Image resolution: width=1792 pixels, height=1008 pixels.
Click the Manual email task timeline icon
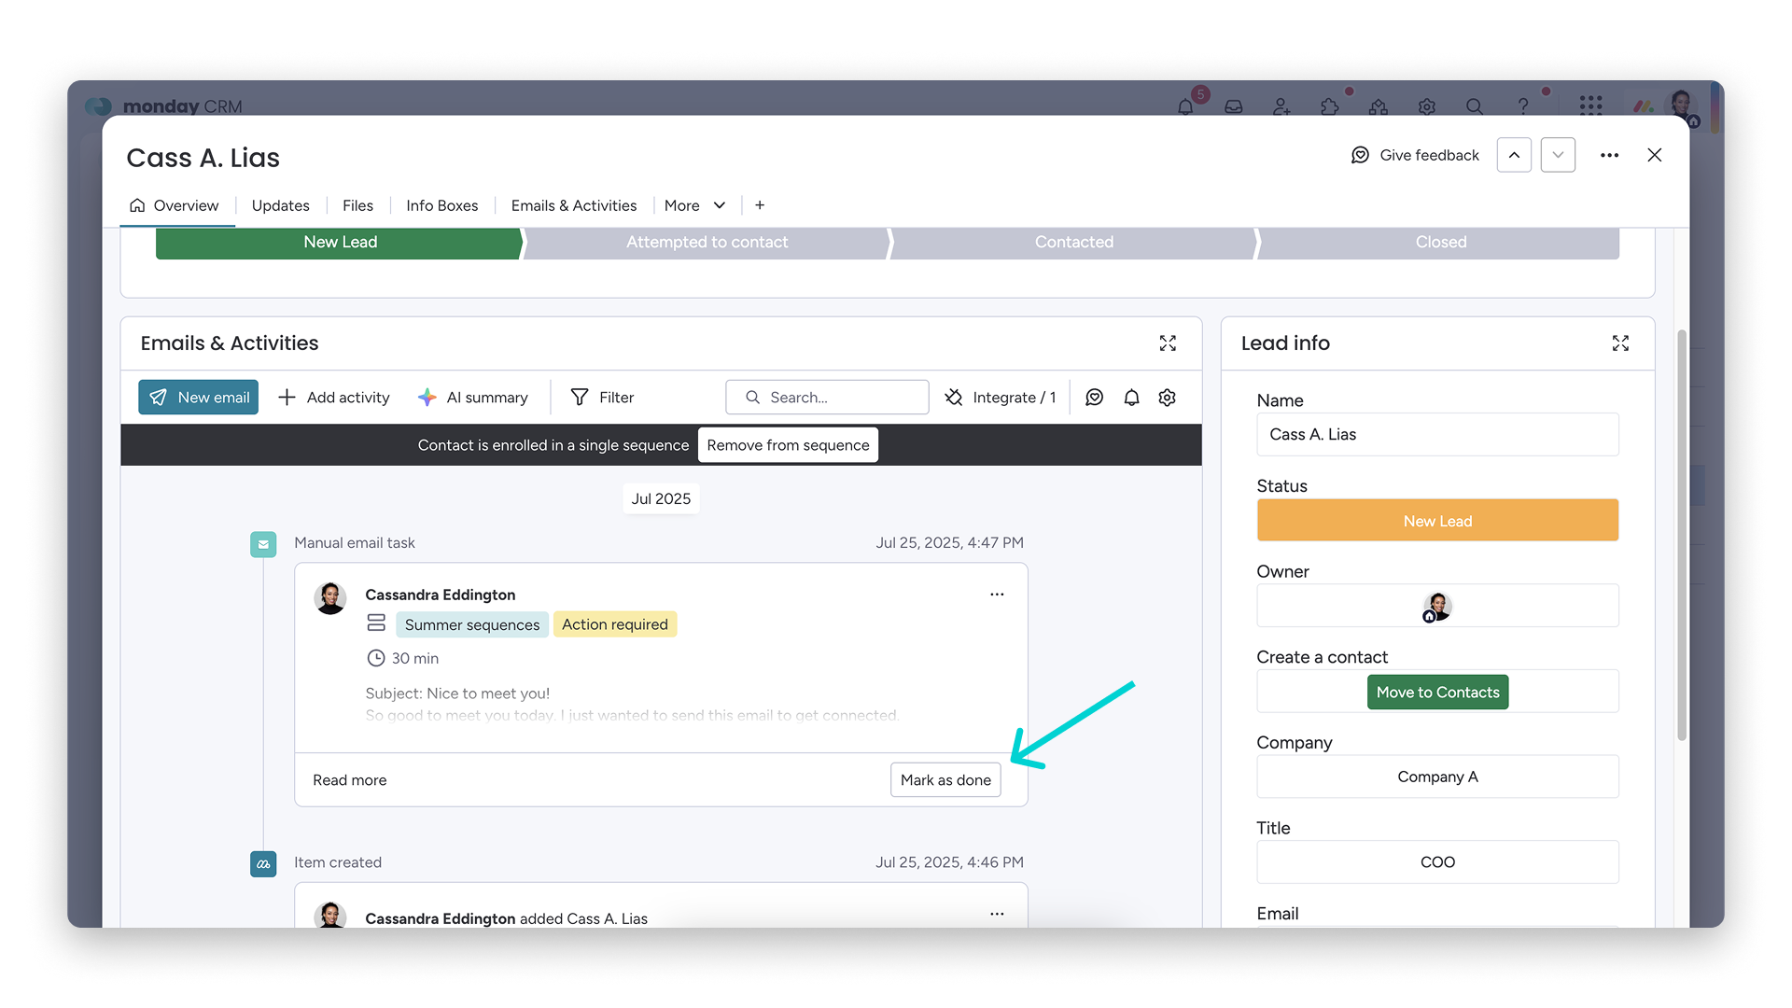(x=263, y=544)
